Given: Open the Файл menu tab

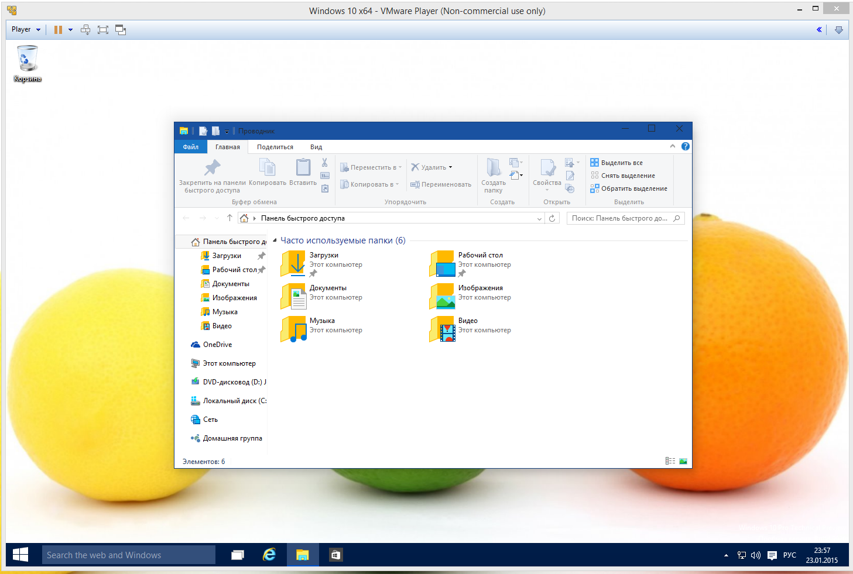Looking at the screenshot, I should [191, 147].
